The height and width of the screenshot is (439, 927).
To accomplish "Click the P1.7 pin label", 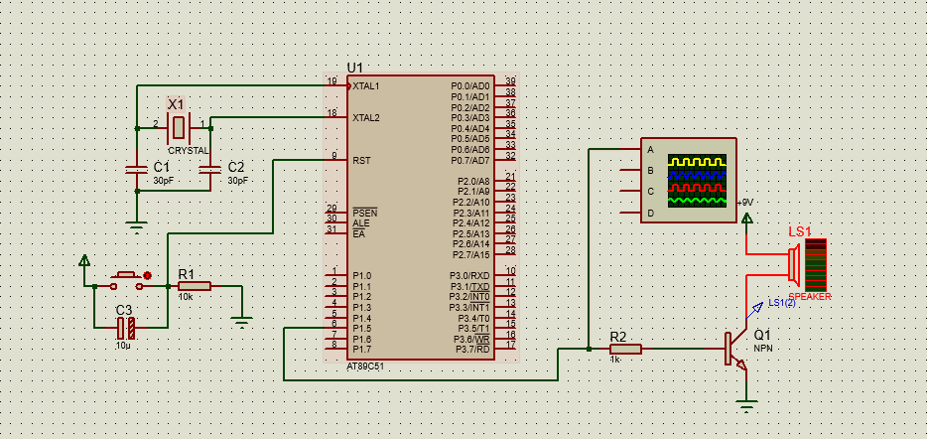I will click(x=362, y=350).
